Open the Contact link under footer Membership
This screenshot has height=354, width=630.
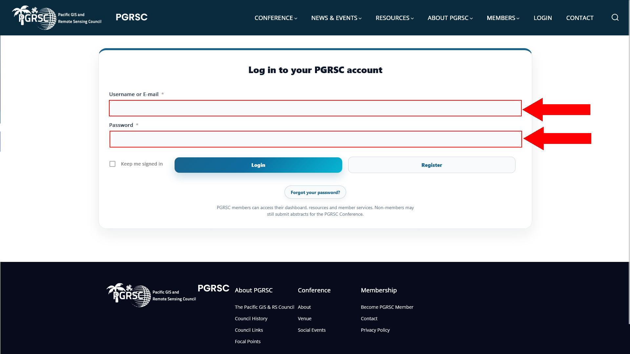pos(369,319)
